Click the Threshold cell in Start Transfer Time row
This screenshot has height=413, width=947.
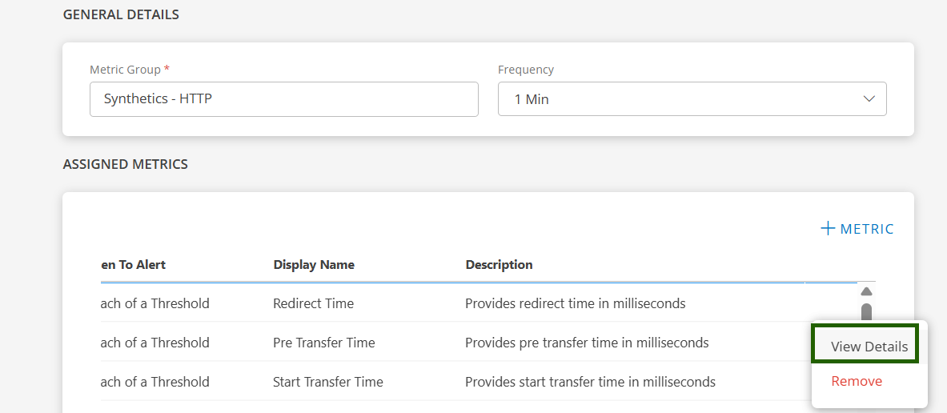[x=155, y=382]
